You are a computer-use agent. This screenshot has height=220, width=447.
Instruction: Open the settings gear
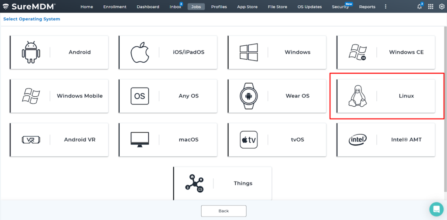pos(441,7)
